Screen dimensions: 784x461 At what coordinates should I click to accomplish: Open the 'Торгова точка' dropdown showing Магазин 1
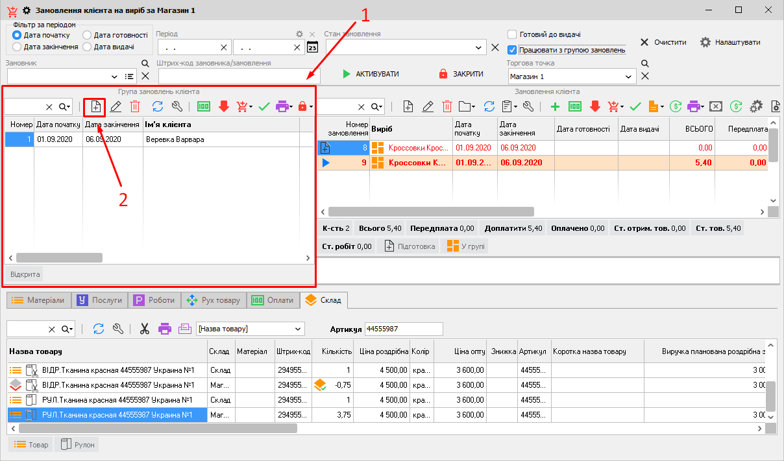pyautogui.click(x=628, y=77)
